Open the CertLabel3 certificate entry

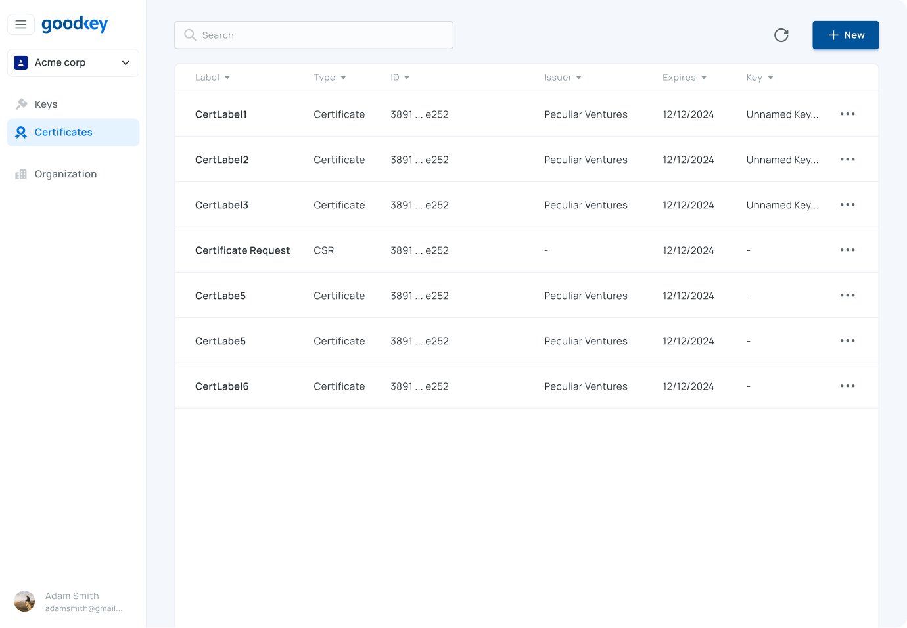tap(221, 204)
